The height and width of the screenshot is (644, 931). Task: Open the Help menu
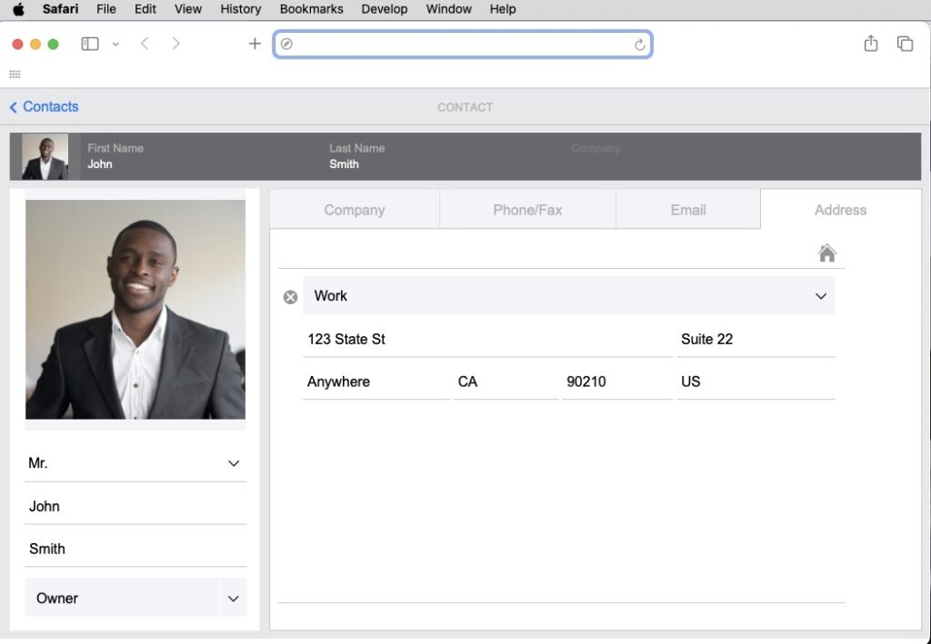(x=502, y=9)
